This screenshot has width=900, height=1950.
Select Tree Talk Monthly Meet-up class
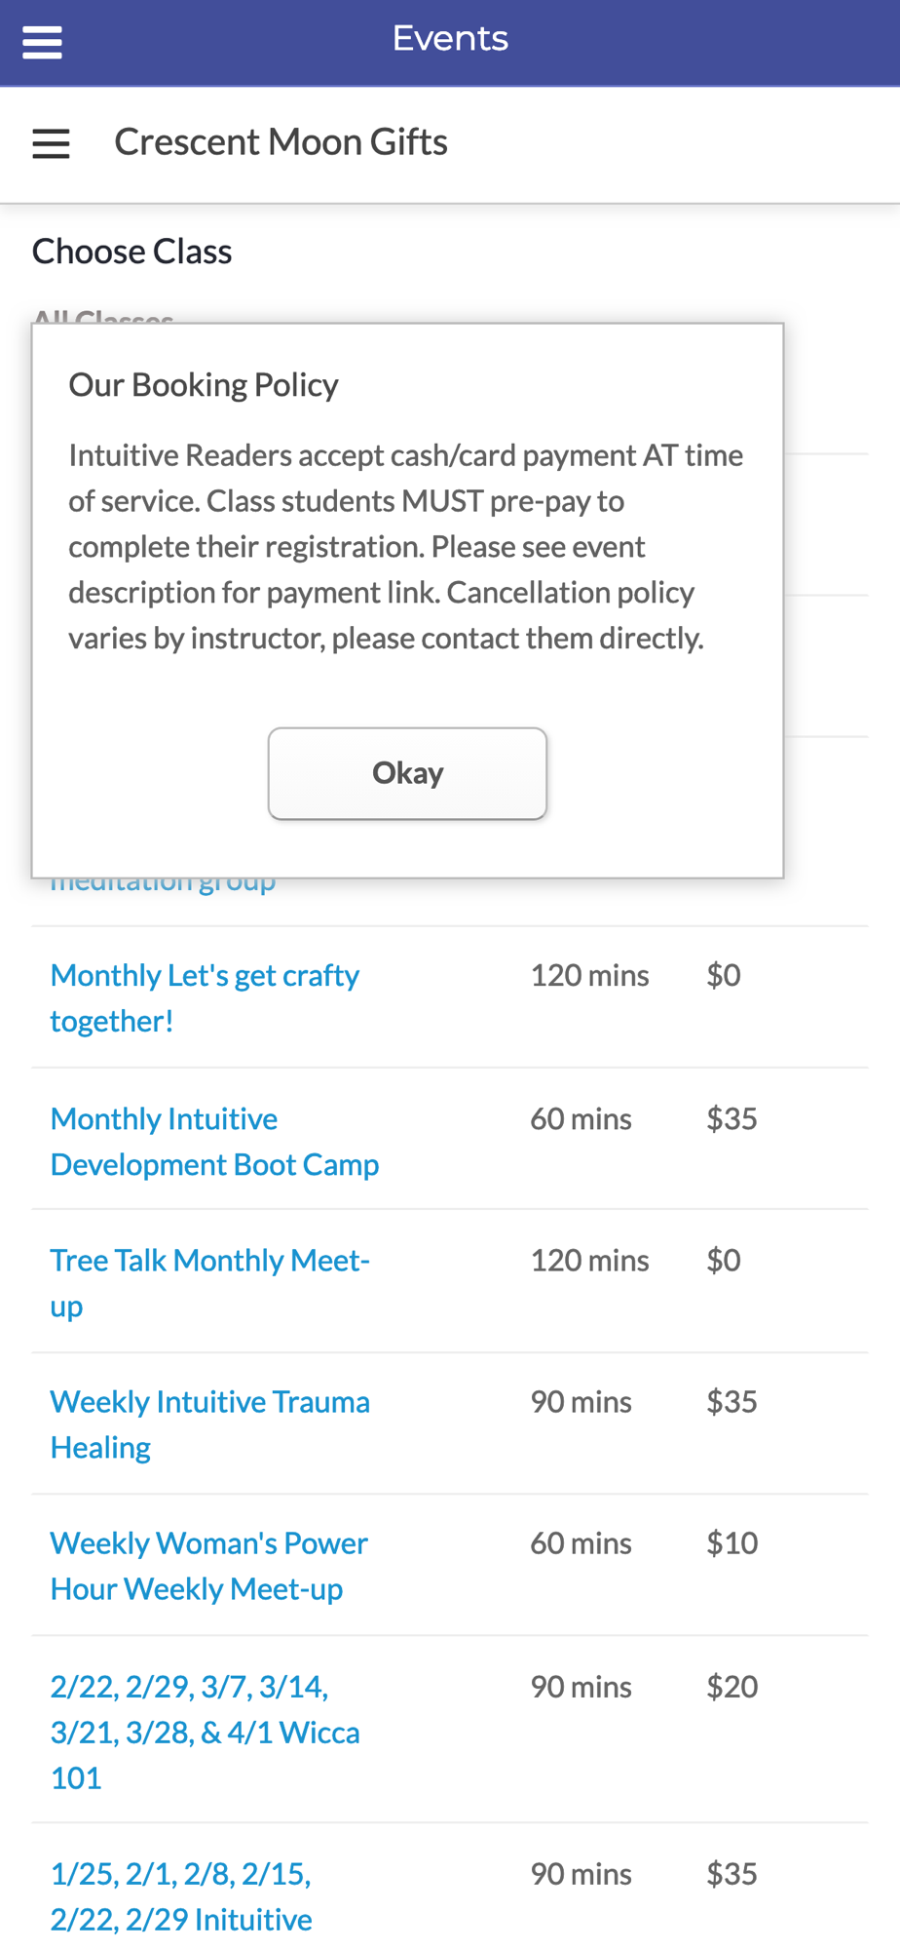(x=209, y=1282)
